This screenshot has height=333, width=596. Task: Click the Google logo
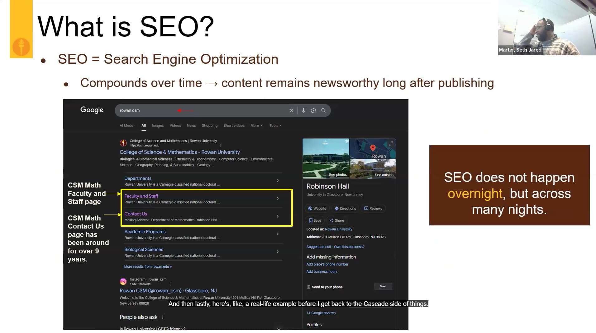pyautogui.click(x=92, y=110)
